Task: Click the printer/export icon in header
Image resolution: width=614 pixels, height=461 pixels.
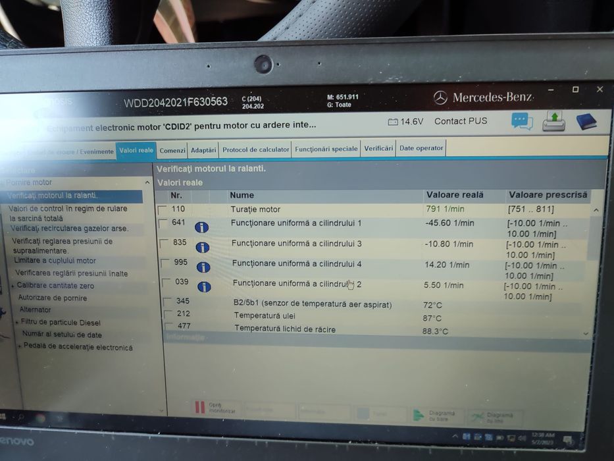Action: pos(553,121)
